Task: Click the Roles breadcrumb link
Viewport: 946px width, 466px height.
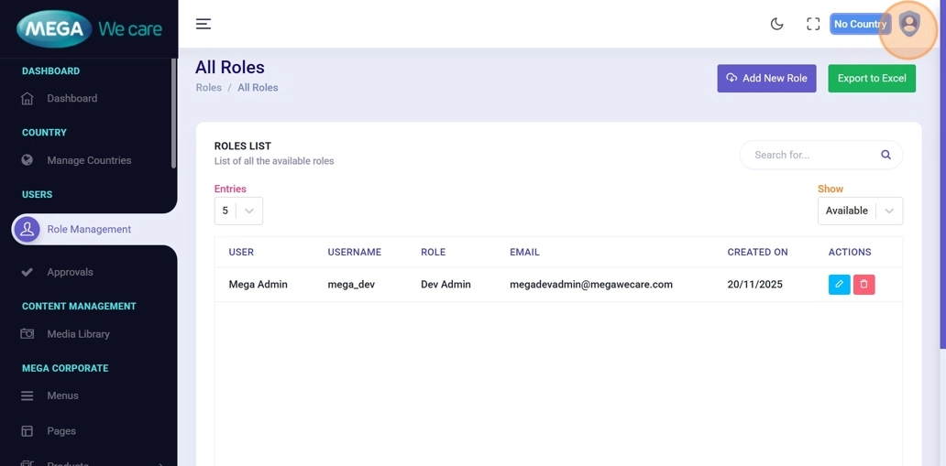Action: coord(208,88)
